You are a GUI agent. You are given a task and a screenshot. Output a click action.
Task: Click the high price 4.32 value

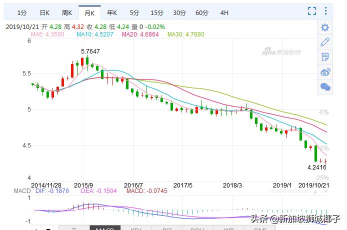pos(78,27)
